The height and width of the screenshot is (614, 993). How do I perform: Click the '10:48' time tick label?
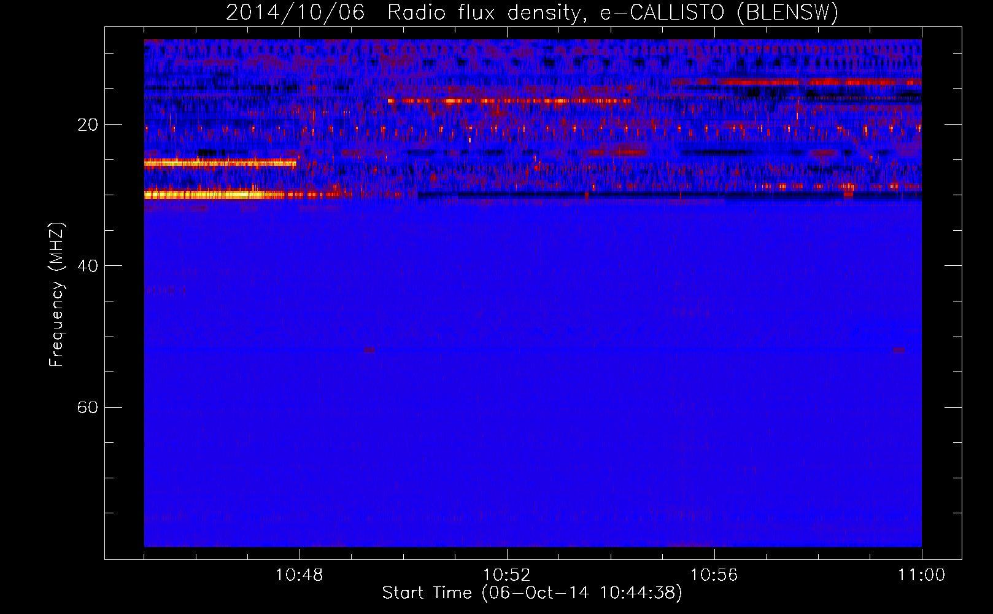pos(299,575)
